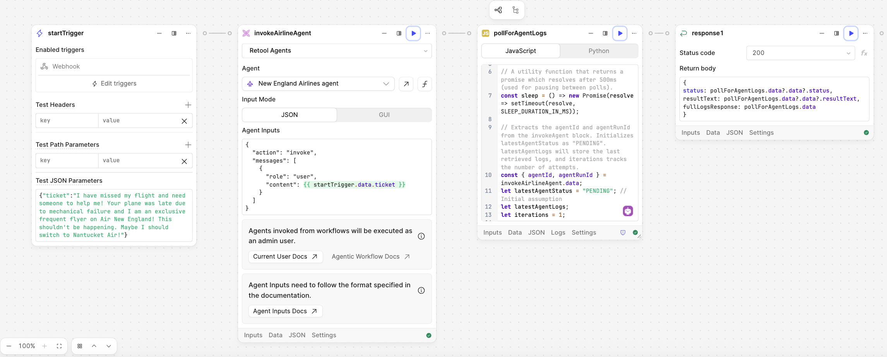Open the Status code 200 dropdown

click(800, 53)
